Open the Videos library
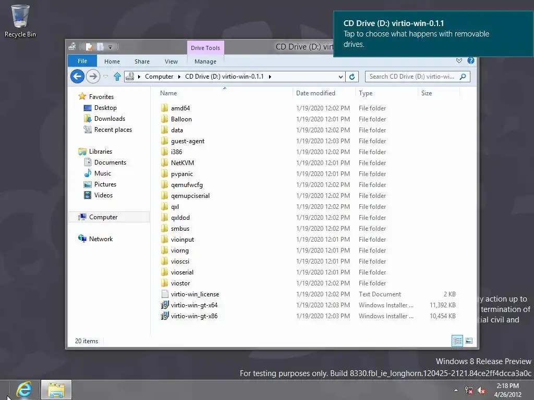 click(x=103, y=195)
